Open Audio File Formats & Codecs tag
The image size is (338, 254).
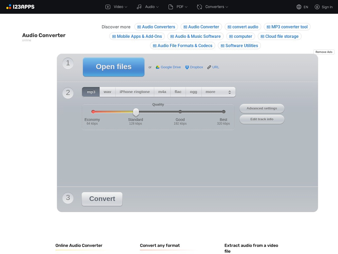pyautogui.click(x=182, y=46)
